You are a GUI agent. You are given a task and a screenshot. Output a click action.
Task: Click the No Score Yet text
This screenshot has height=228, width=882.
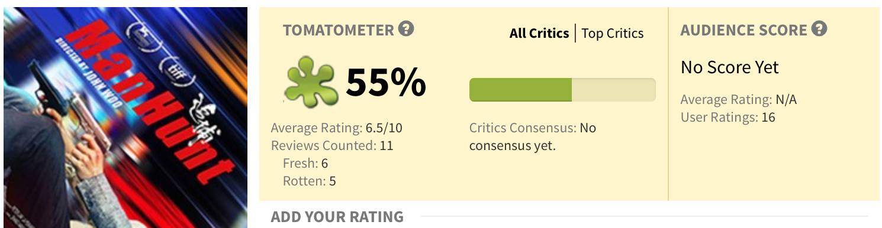pyautogui.click(x=730, y=67)
